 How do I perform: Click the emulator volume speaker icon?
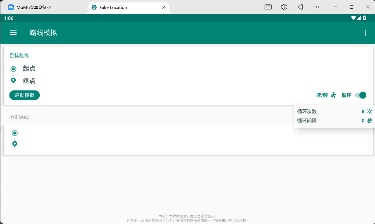point(284,7)
